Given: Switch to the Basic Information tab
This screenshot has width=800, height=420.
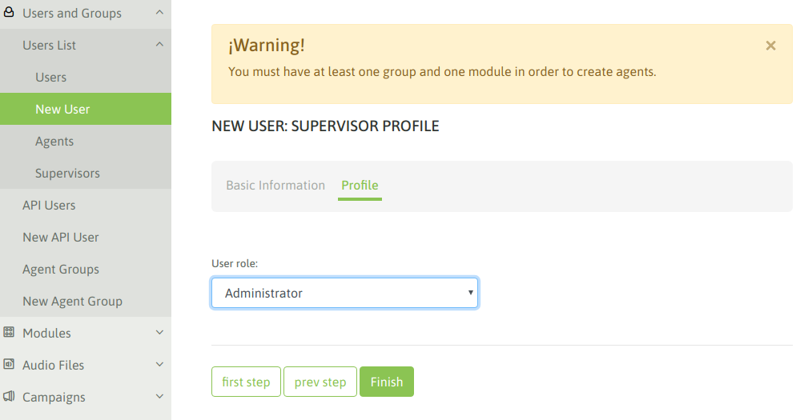Looking at the screenshot, I should pos(275,185).
